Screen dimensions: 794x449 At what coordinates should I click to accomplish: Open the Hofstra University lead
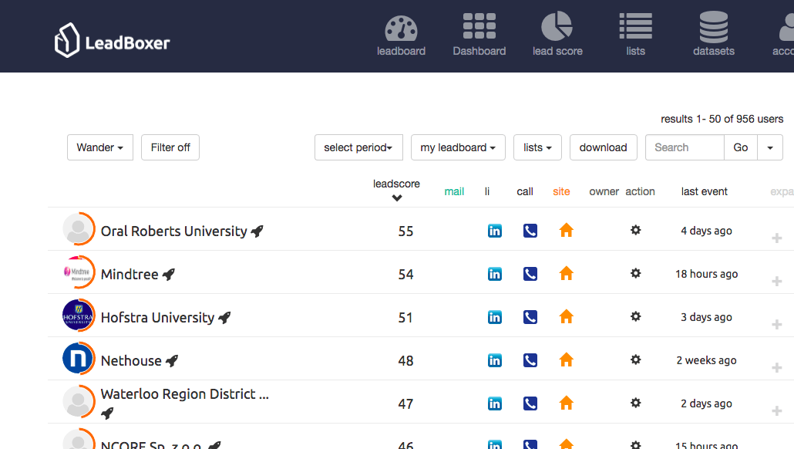pos(157,318)
